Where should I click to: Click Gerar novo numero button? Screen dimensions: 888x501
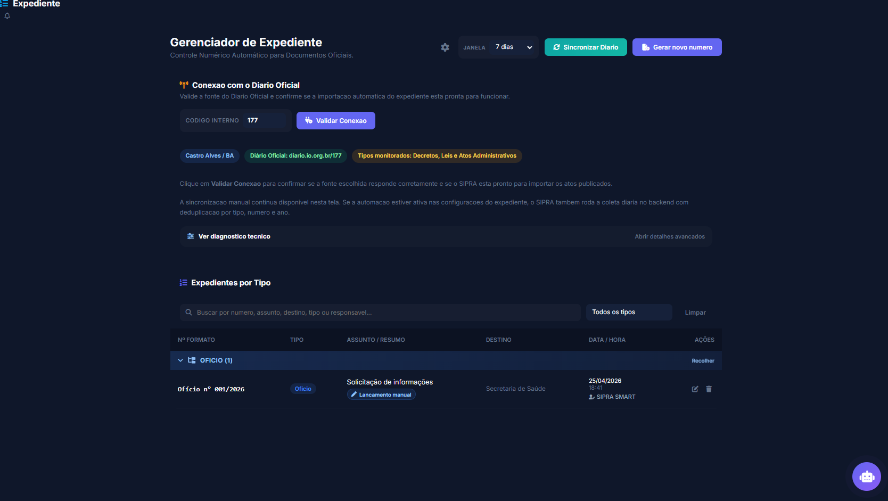point(677,47)
